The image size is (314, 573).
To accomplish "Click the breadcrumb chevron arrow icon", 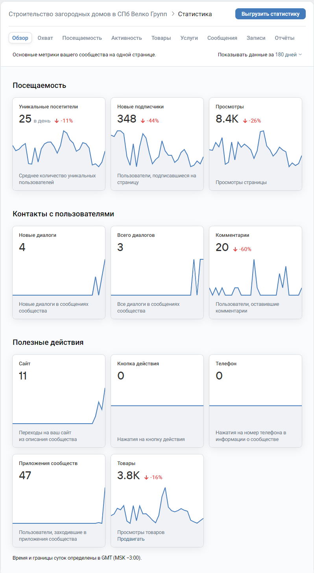I will (173, 14).
